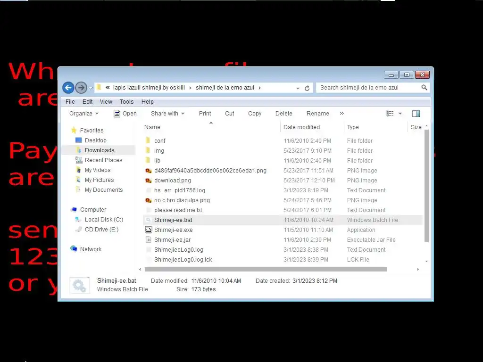
Task: Go back with the blue Back arrow
Action: point(68,88)
